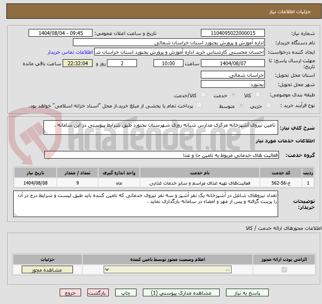Click the بازگشت back button

tap(98, 293)
